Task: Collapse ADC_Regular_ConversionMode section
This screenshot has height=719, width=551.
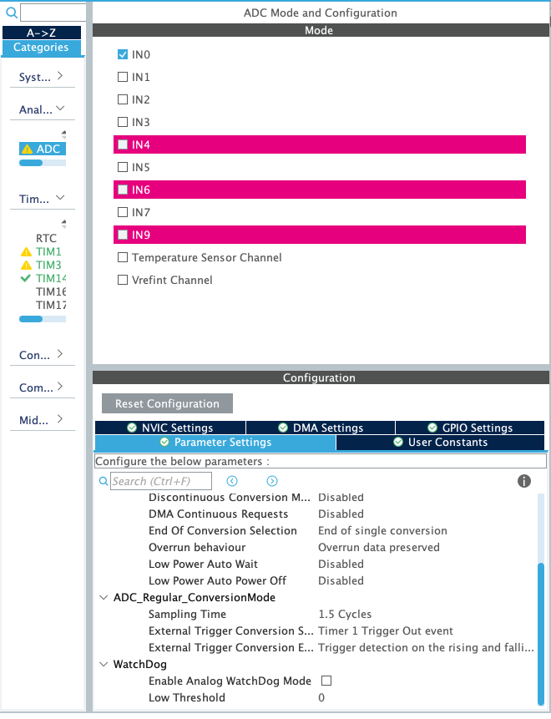Action: click(104, 597)
